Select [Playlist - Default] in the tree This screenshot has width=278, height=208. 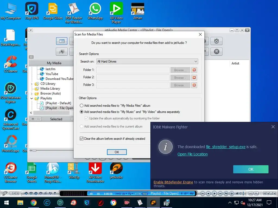click(x=58, y=103)
